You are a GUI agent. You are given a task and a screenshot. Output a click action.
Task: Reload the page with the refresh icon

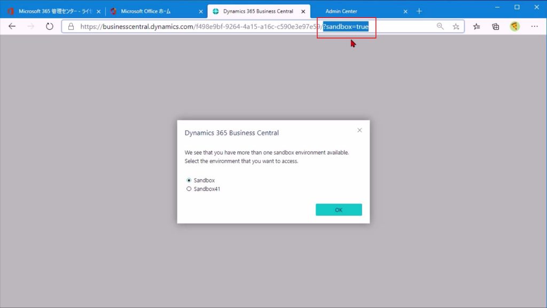click(50, 26)
